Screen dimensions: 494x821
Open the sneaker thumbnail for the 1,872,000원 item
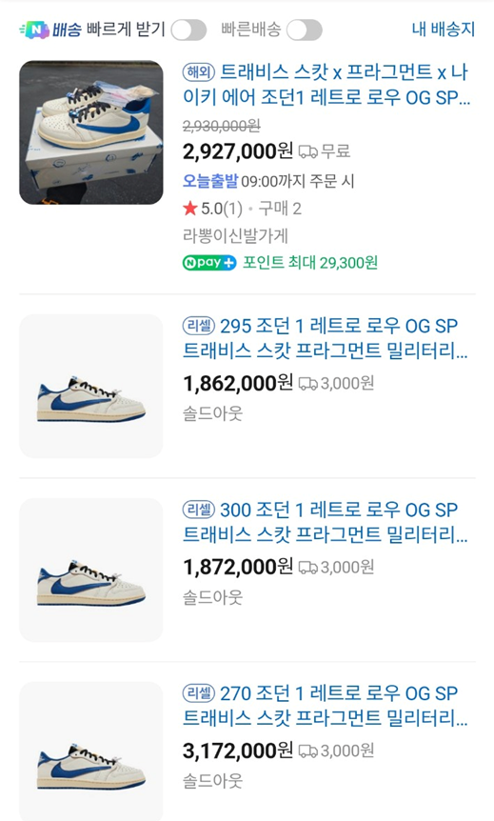point(91,570)
